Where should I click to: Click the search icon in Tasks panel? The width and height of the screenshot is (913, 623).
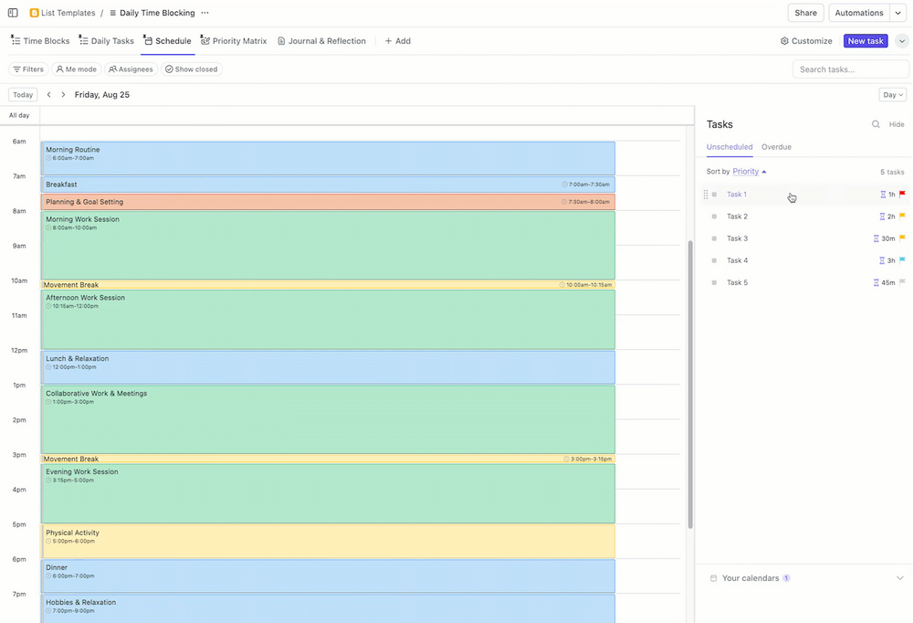(x=876, y=124)
